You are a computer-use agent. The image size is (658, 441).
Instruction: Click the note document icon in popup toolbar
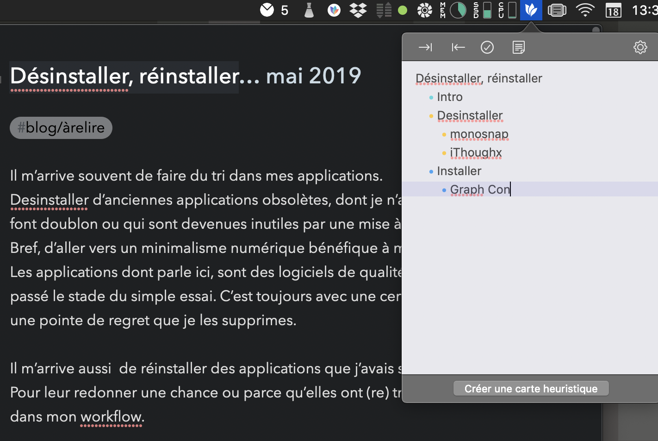pyautogui.click(x=519, y=47)
